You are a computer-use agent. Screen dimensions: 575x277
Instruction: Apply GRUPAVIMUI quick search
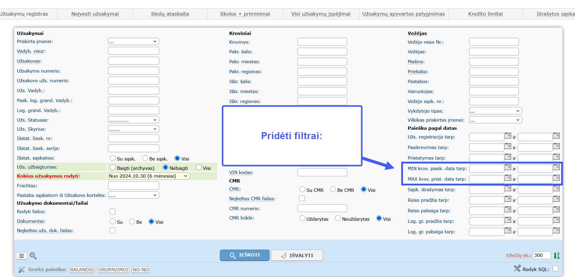click(113, 269)
